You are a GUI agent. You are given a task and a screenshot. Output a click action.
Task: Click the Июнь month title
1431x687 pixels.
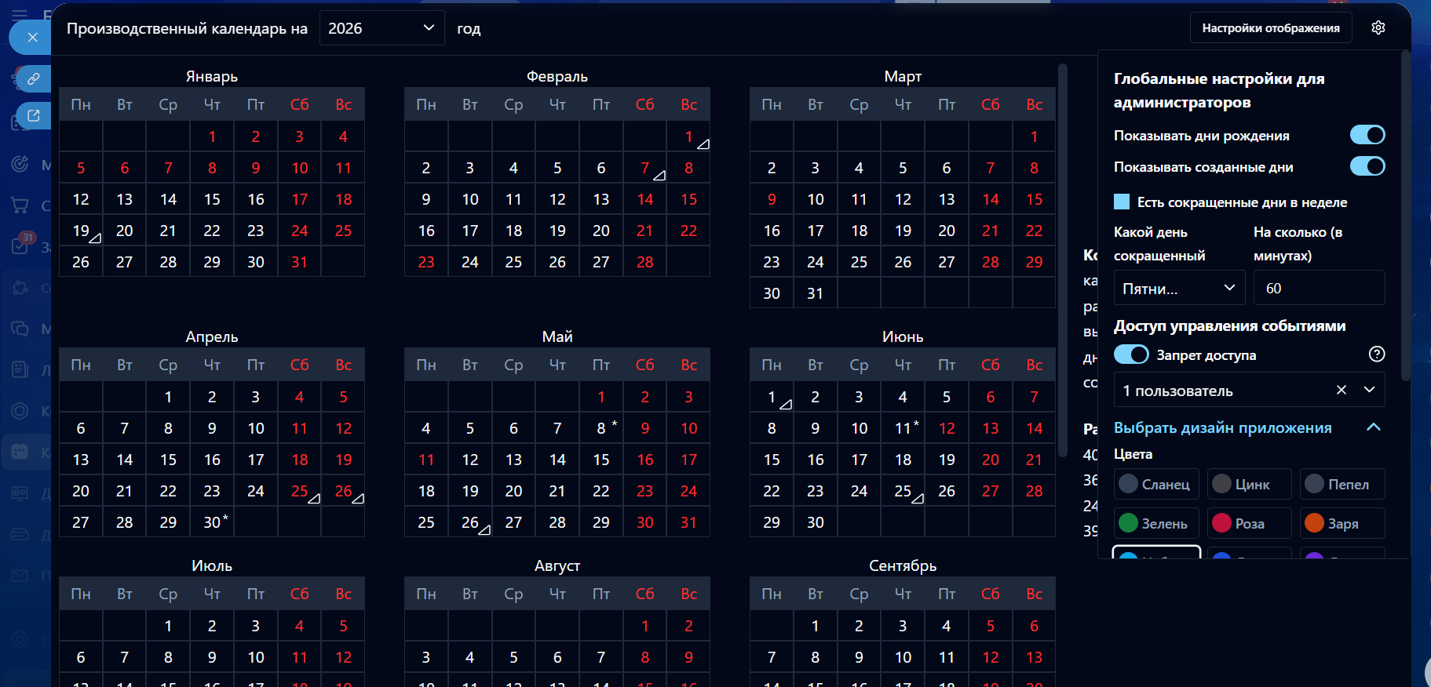[903, 336]
